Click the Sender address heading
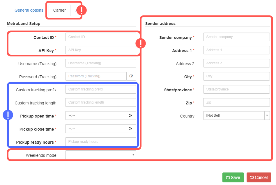The image size is (276, 185). [x=160, y=24]
